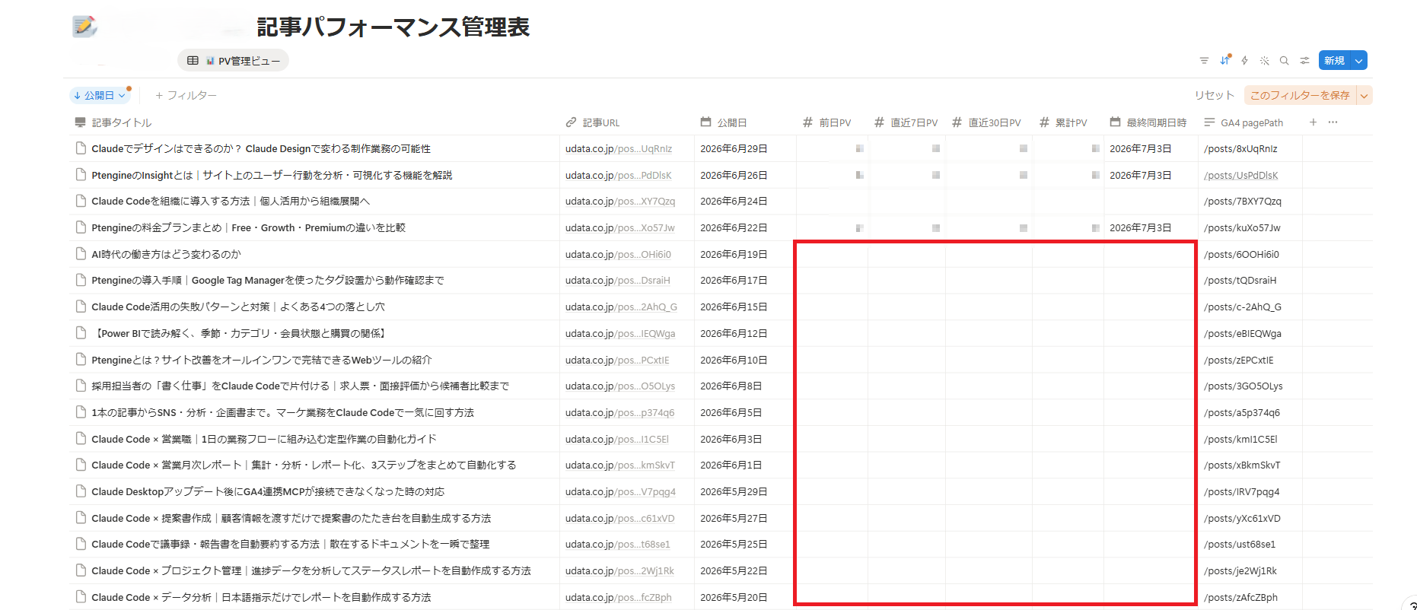
Task: Click page icon of Ptengineの導入手順 row
Action: pyautogui.click(x=81, y=280)
